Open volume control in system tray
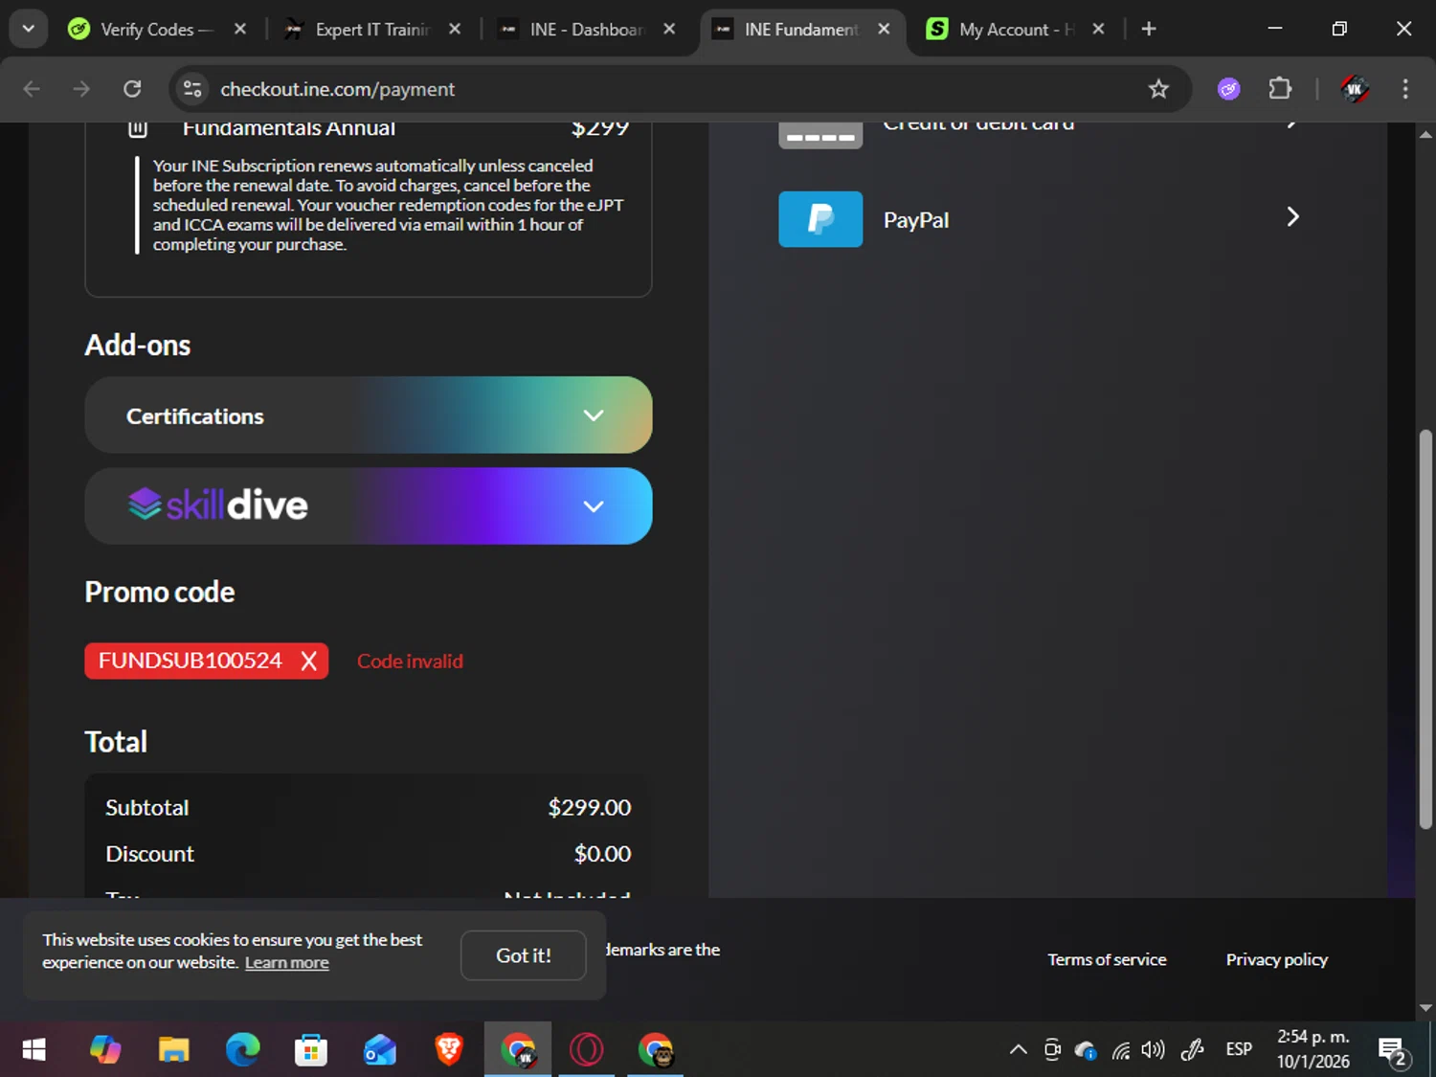 coord(1154,1050)
